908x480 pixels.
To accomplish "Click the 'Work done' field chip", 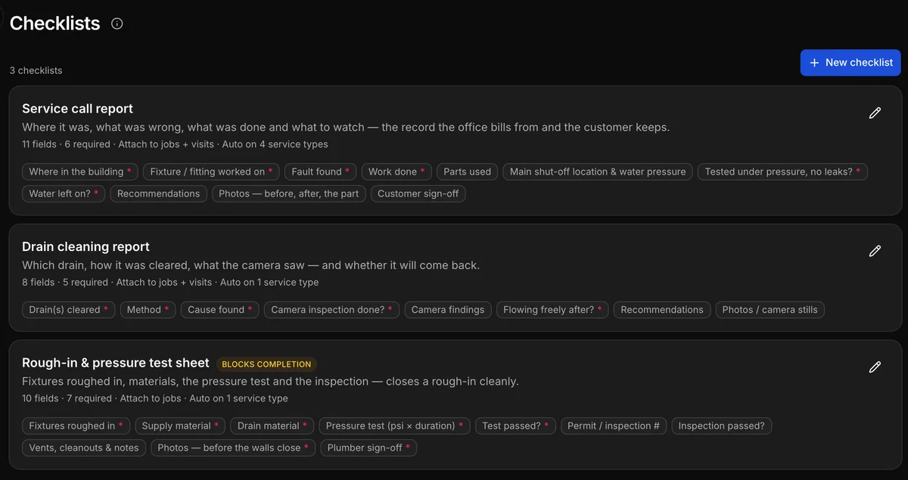I will [396, 172].
